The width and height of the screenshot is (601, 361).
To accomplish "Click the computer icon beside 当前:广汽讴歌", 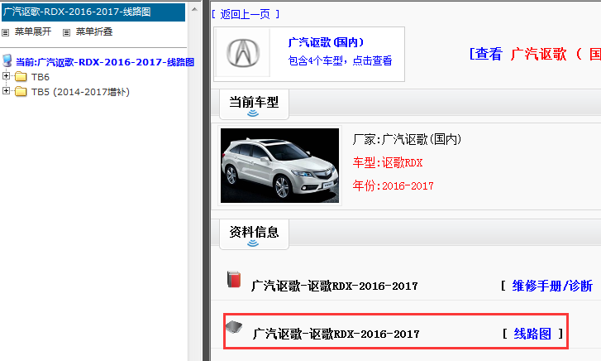I will pyautogui.click(x=7, y=60).
